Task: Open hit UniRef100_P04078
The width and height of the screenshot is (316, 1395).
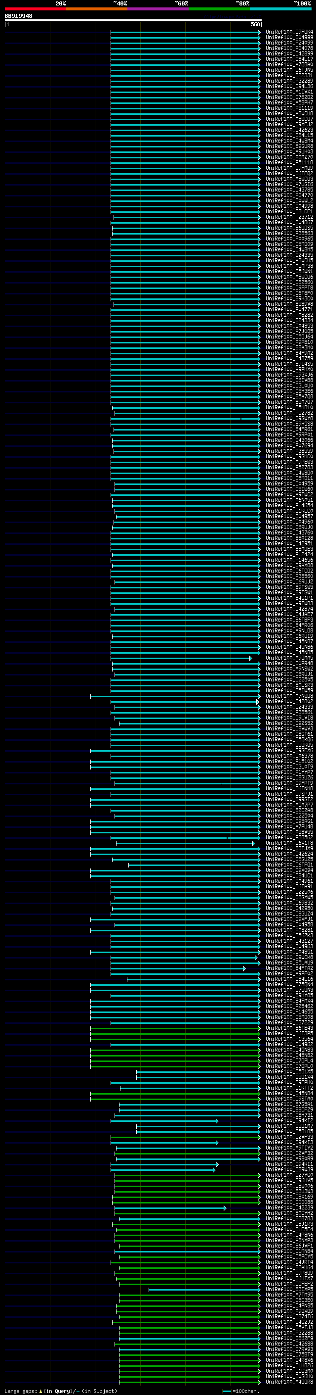Action: click(289, 48)
